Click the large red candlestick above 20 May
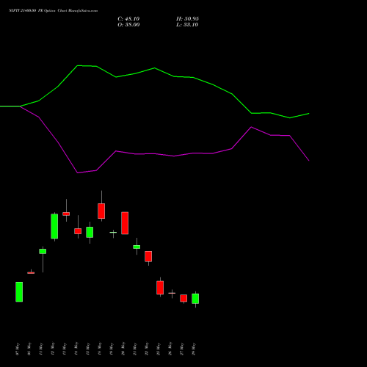 [x=125, y=223]
